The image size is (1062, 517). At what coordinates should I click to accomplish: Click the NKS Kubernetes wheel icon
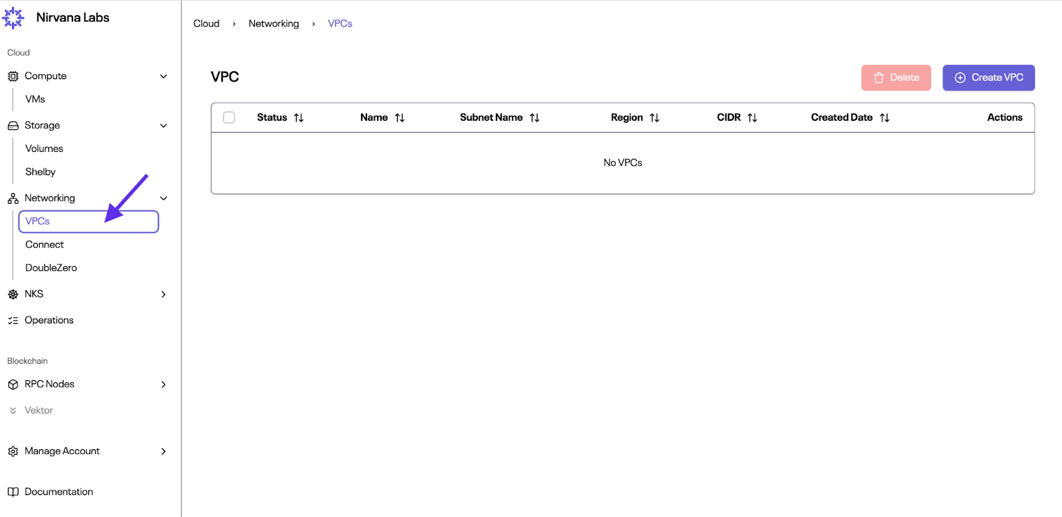13,294
